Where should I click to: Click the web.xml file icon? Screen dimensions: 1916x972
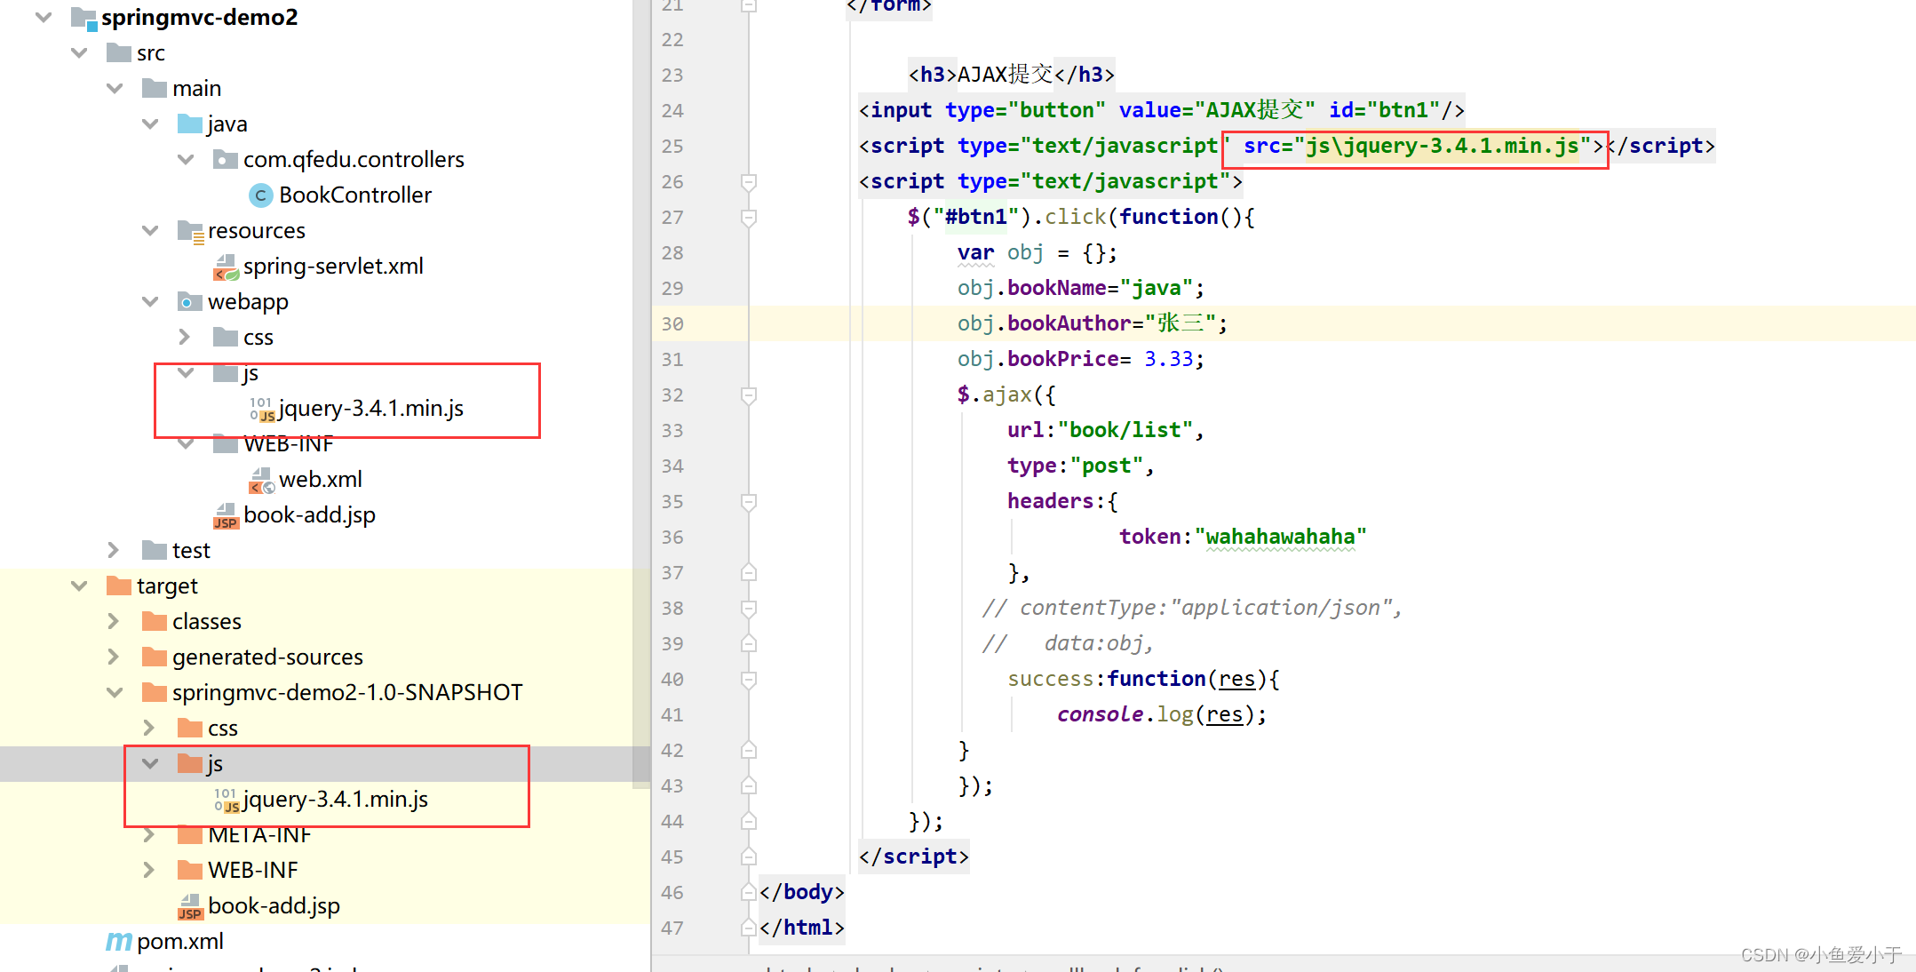(x=261, y=480)
